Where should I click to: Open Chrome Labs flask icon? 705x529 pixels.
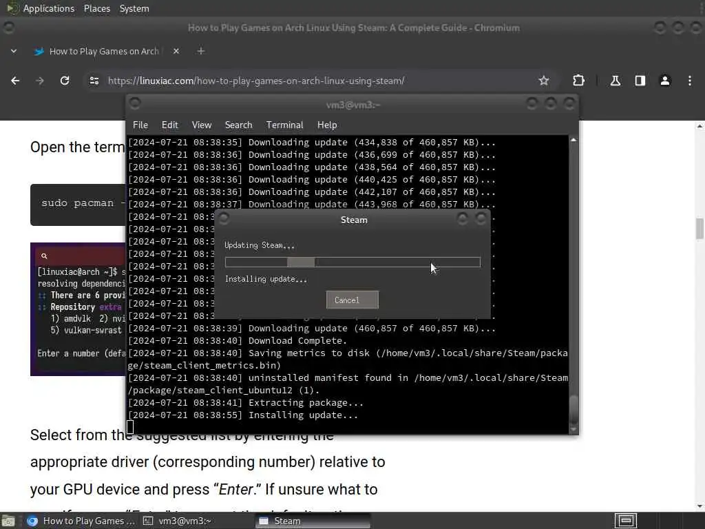point(615,81)
